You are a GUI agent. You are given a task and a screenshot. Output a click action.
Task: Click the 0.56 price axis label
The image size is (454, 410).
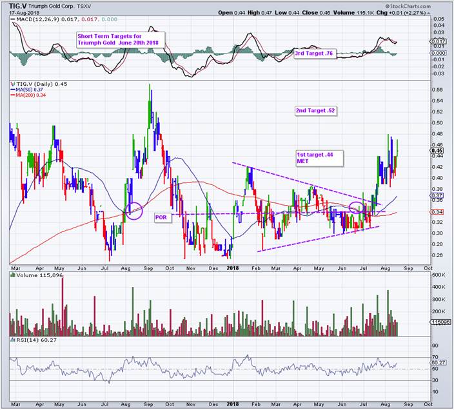coord(438,90)
